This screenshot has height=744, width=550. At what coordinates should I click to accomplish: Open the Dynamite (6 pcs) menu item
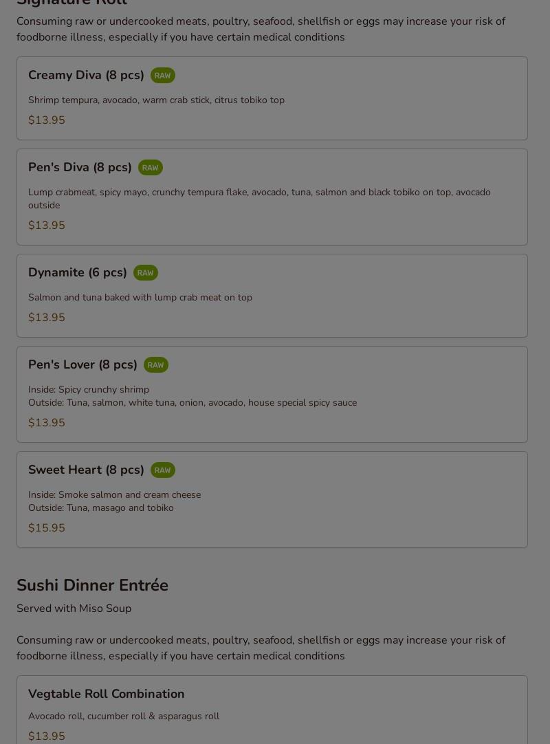click(77, 272)
